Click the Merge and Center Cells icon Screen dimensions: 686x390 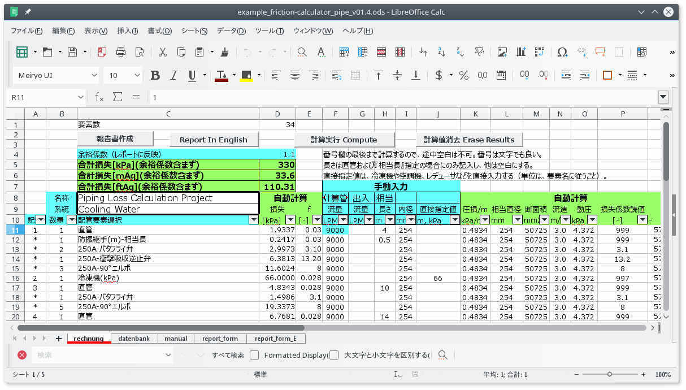[355, 75]
